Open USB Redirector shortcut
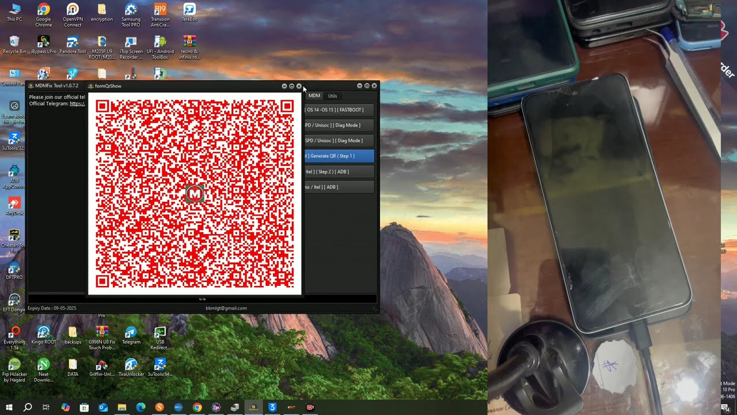This screenshot has height=415, width=737. [160, 338]
